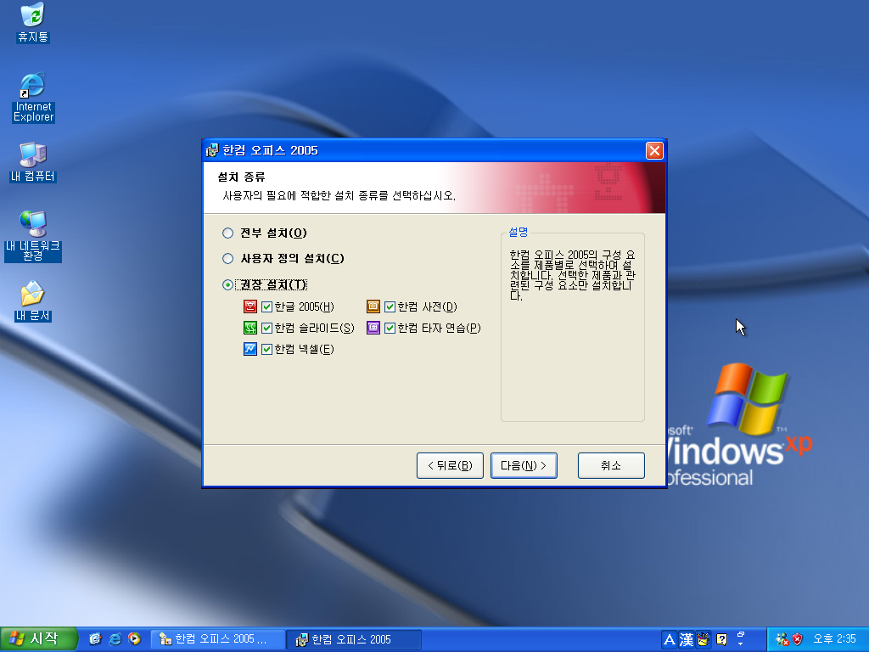Open the 휴지통 recycle bin desktop icon
869x652 pixels.
tap(33, 23)
